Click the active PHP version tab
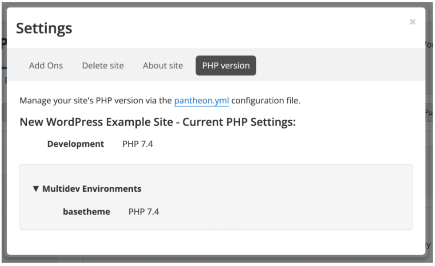 tap(226, 65)
